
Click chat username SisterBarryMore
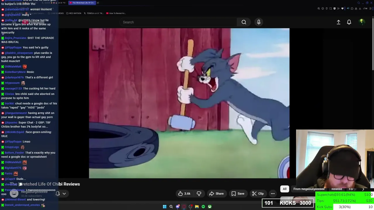pyautogui.click(x=15, y=72)
